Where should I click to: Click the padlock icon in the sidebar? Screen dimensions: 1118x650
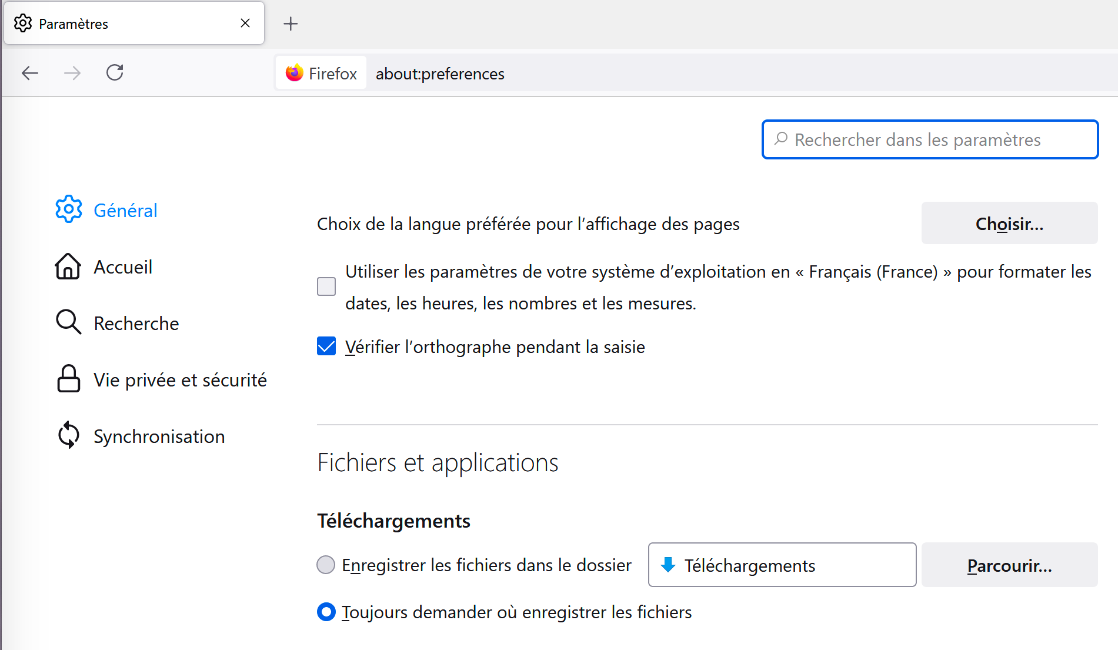point(69,378)
